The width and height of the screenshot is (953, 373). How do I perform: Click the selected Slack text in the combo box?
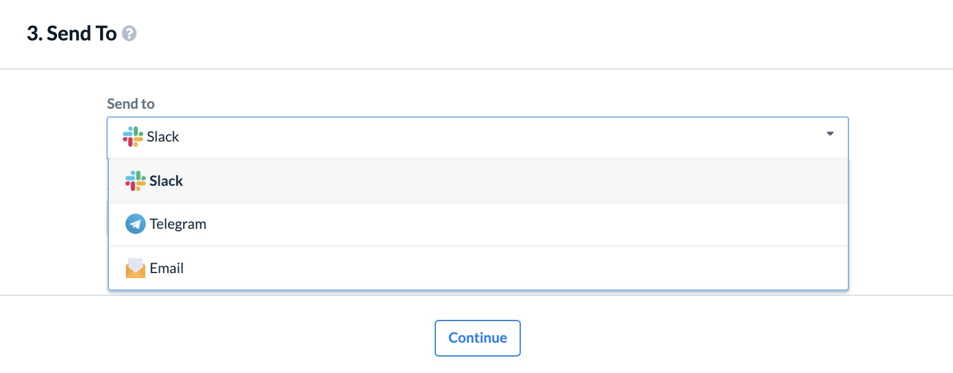pyautogui.click(x=163, y=137)
